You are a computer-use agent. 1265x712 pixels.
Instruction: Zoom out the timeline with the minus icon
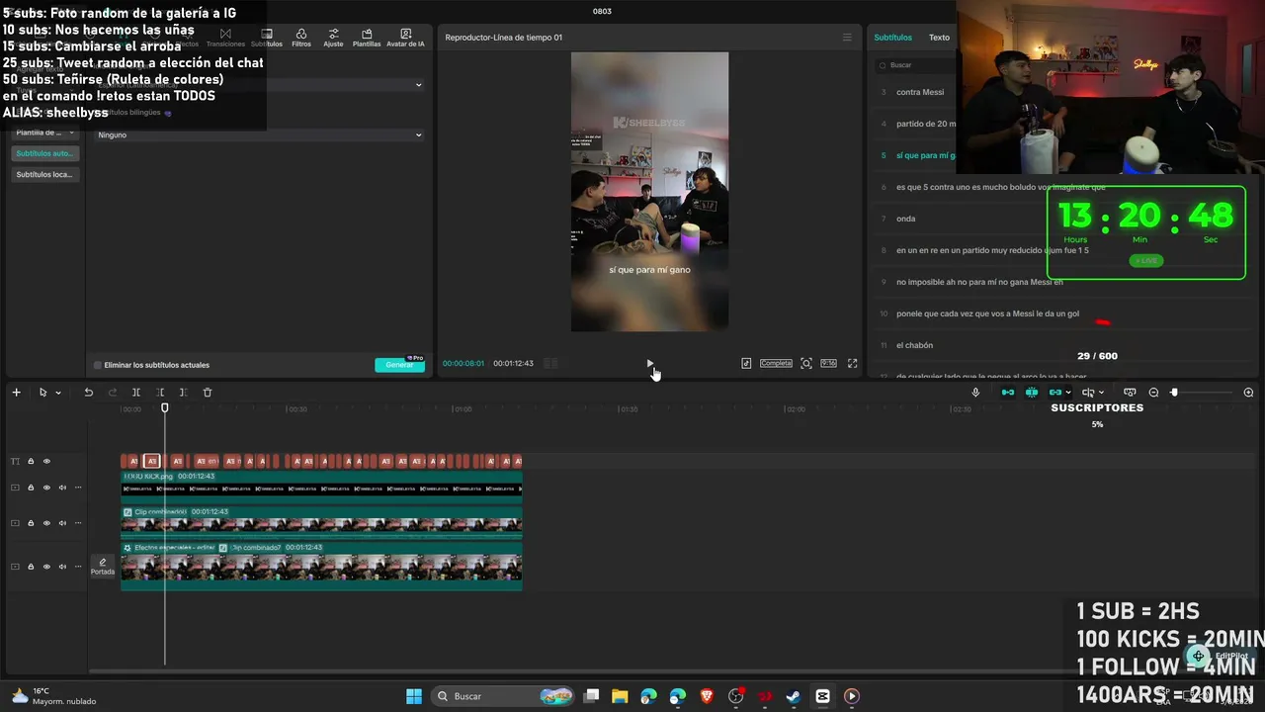[x=1153, y=393]
